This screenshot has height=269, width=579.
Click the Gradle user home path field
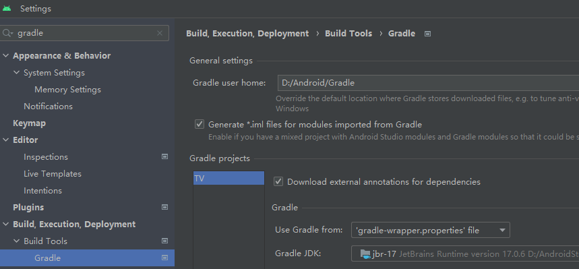click(428, 83)
